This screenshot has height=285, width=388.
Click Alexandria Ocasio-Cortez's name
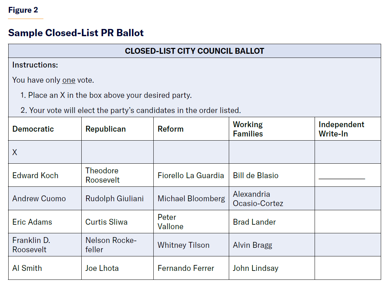258,199
